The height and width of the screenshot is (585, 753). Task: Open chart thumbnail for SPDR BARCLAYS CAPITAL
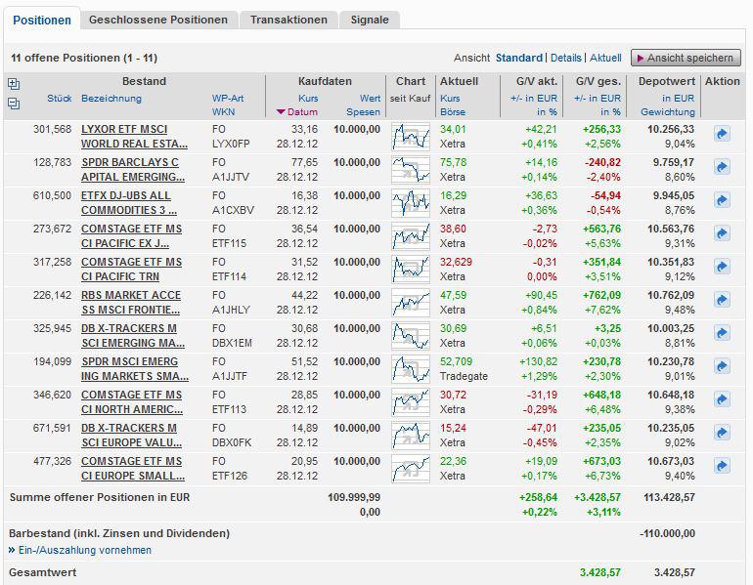coord(411,169)
